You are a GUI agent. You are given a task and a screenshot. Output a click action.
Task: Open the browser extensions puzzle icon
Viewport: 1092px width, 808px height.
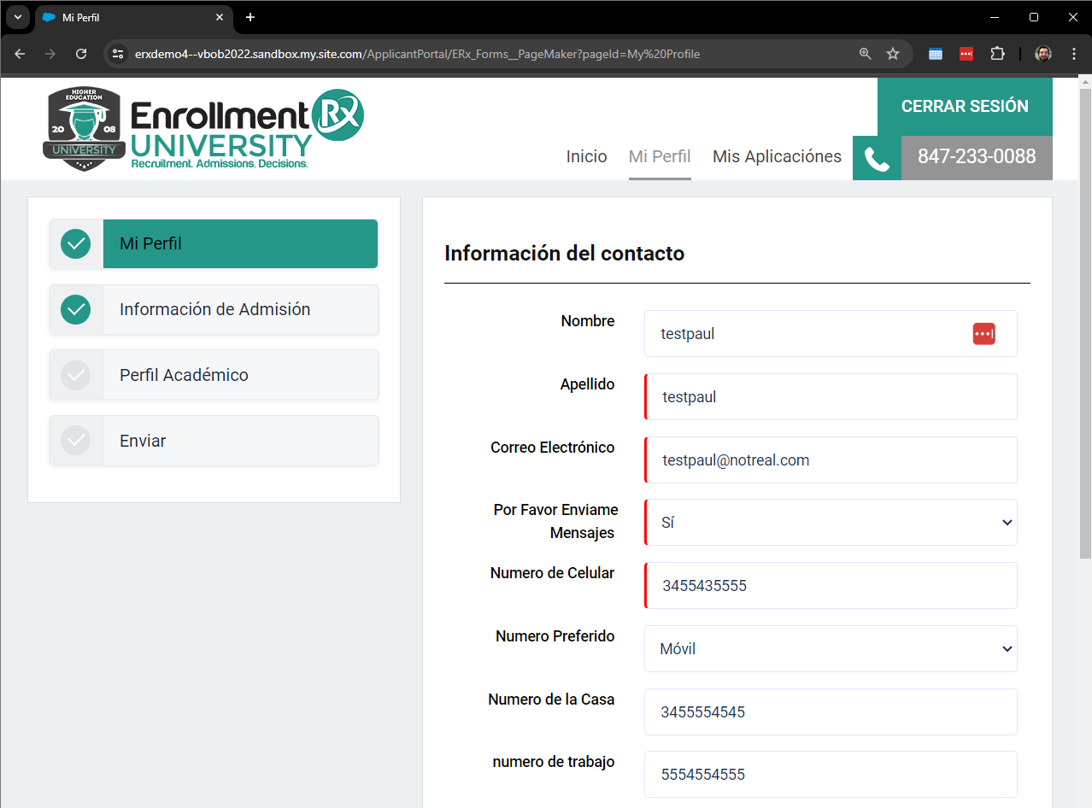pyautogui.click(x=997, y=54)
